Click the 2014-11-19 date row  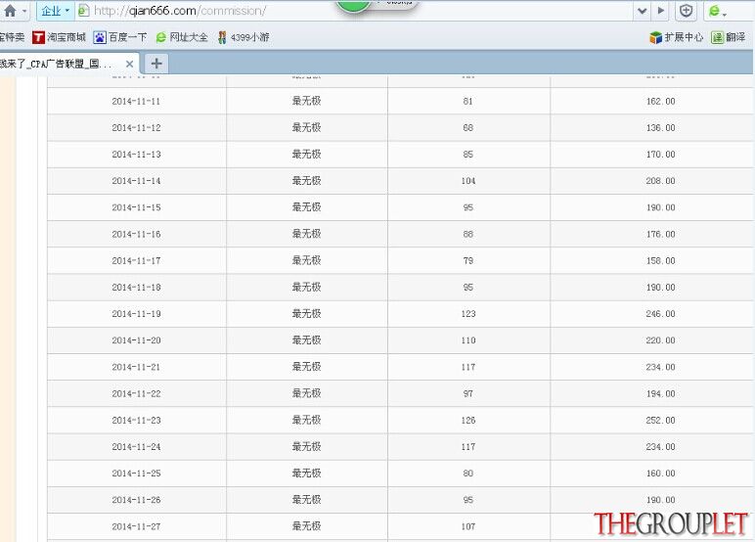[400, 314]
